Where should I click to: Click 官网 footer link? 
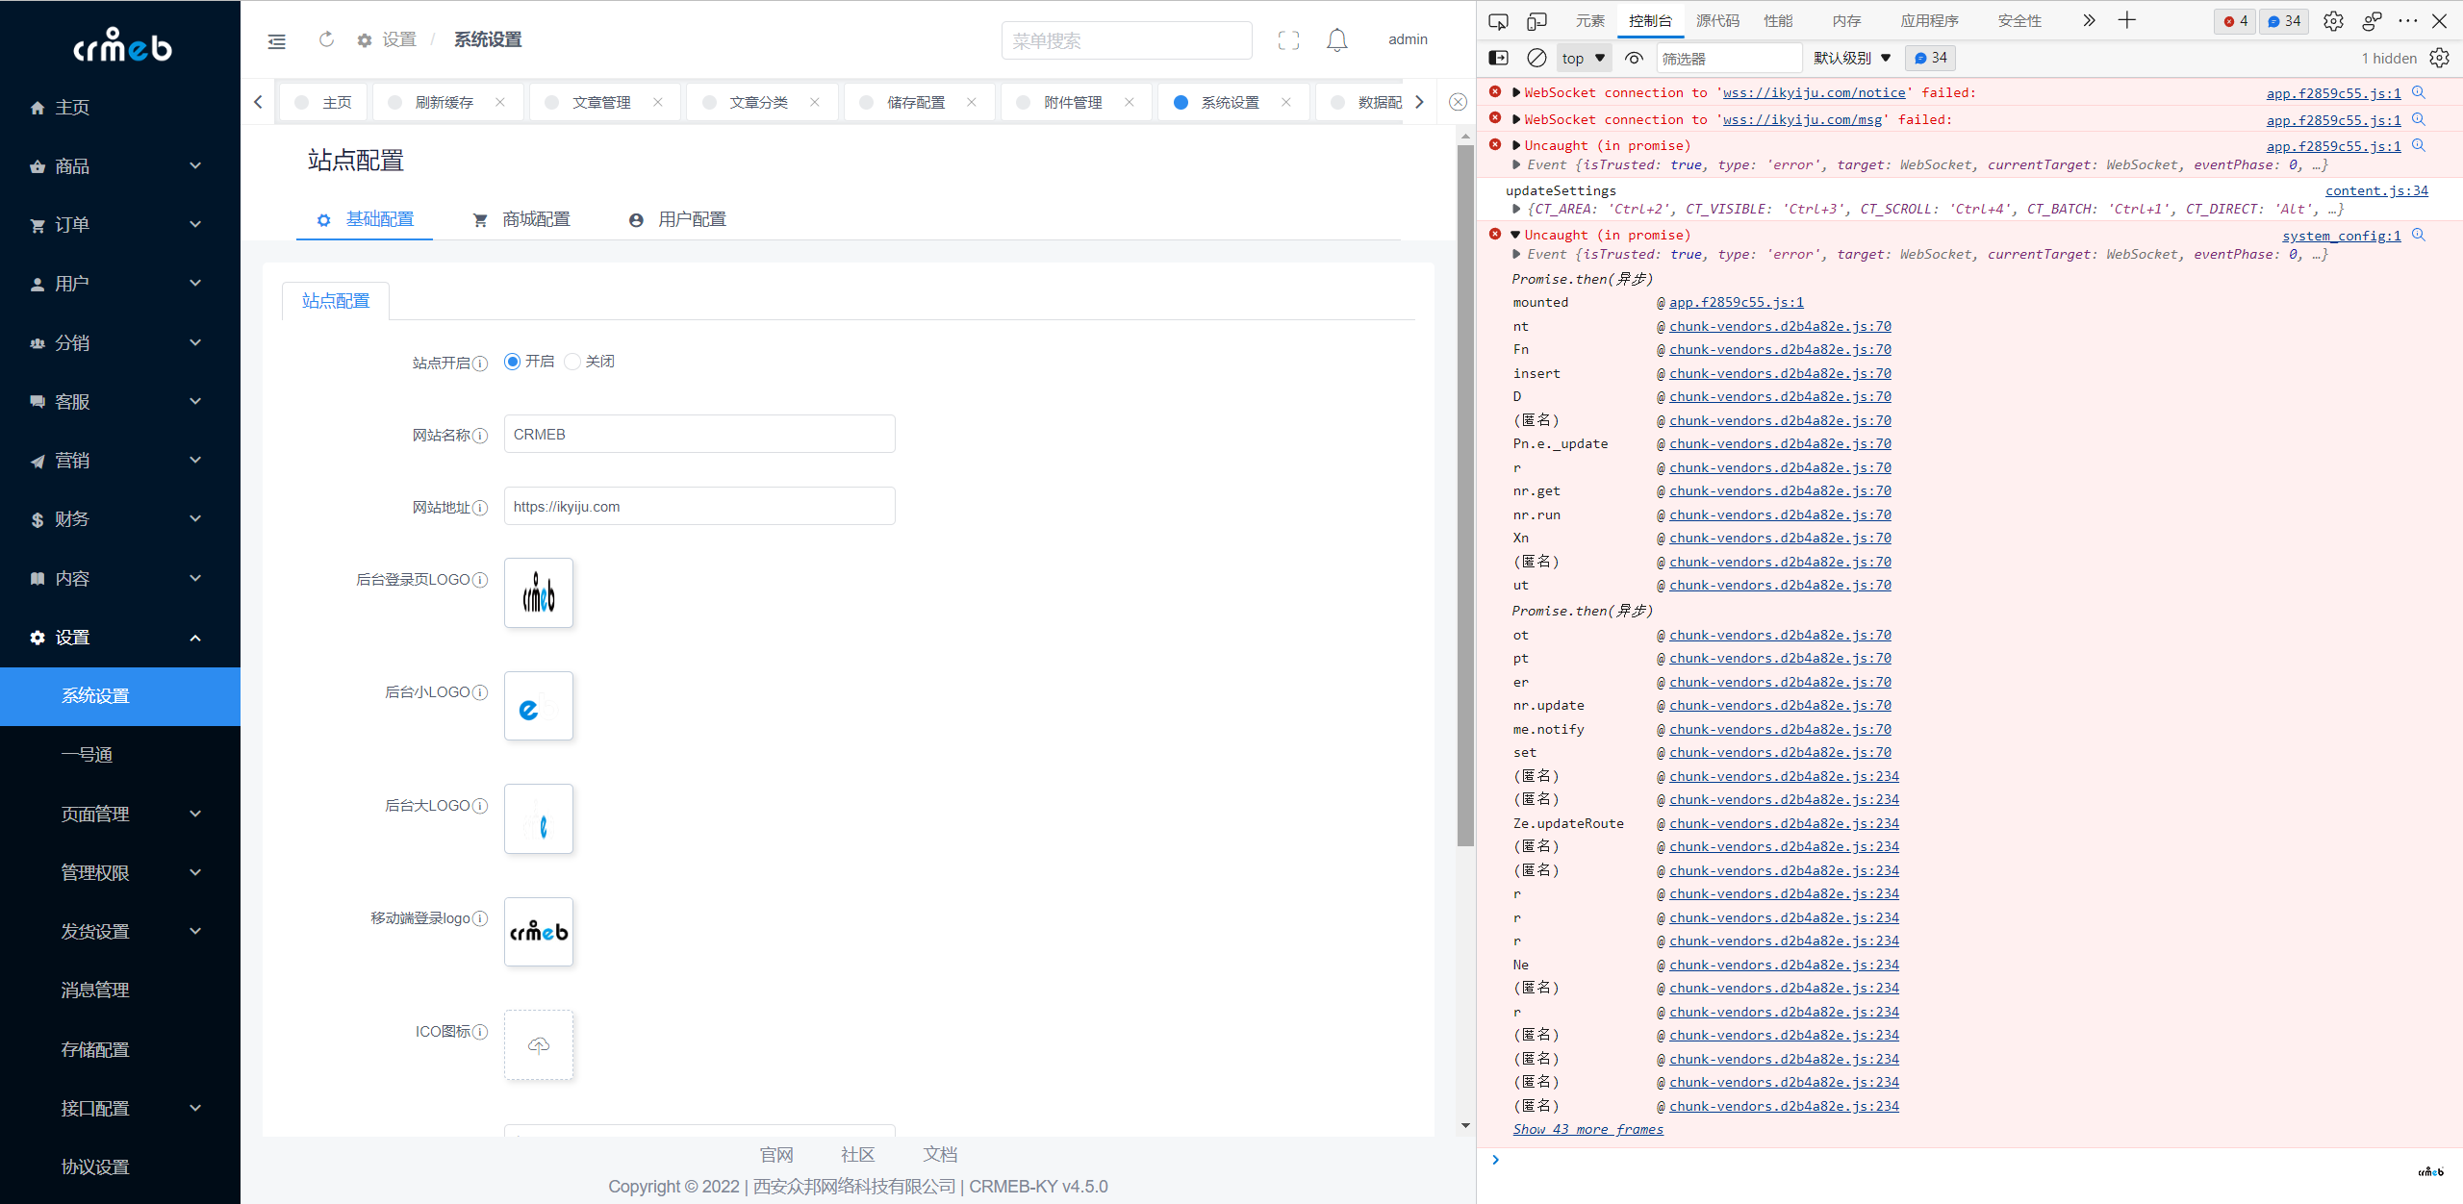point(776,1154)
